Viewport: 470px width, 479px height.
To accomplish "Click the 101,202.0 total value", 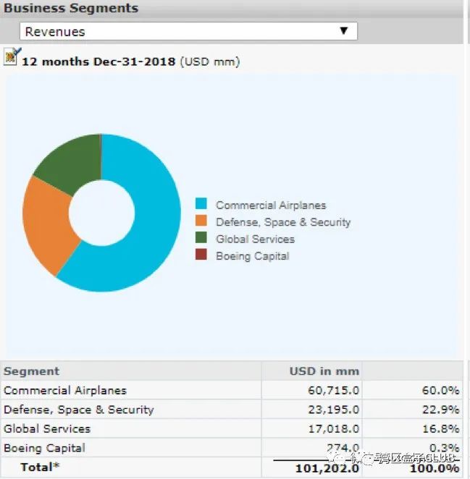I will click(x=327, y=468).
